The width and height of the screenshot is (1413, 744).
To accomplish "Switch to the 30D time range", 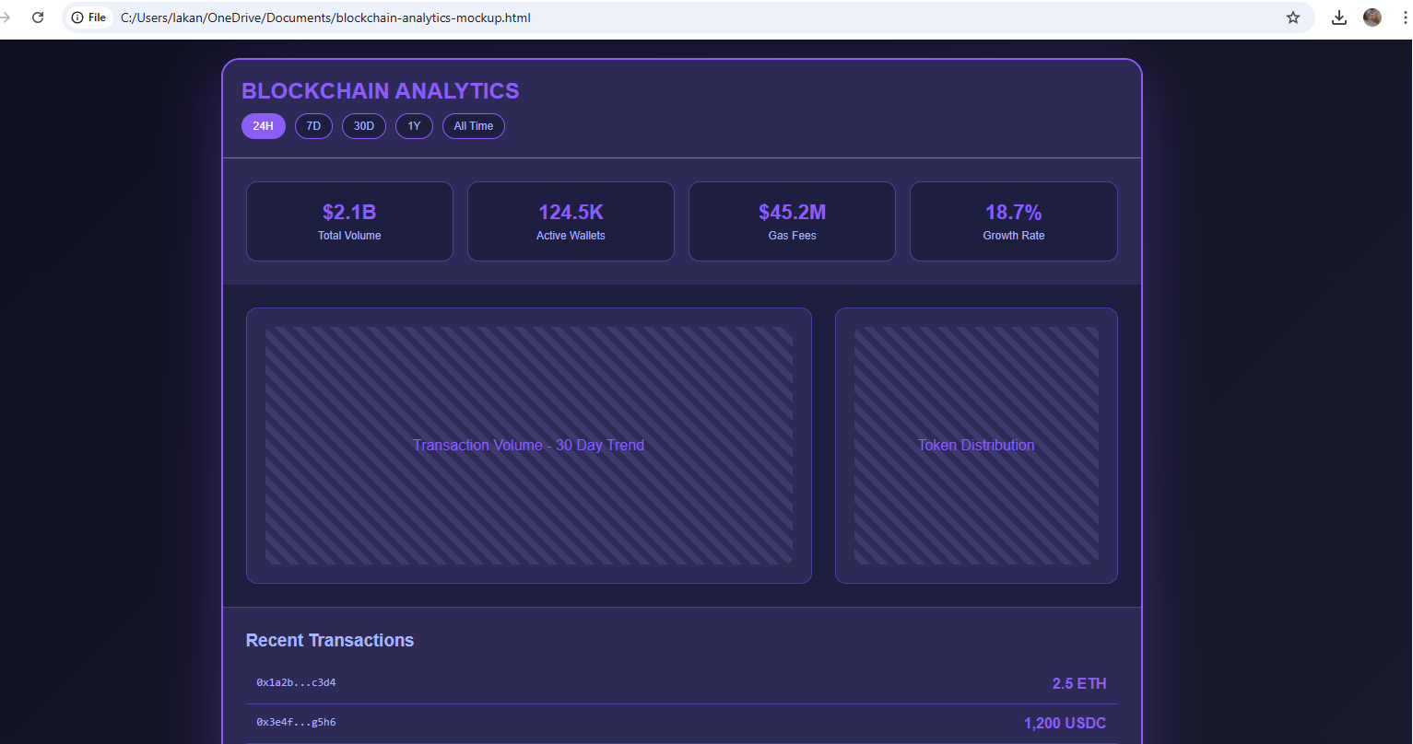I will [364, 126].
